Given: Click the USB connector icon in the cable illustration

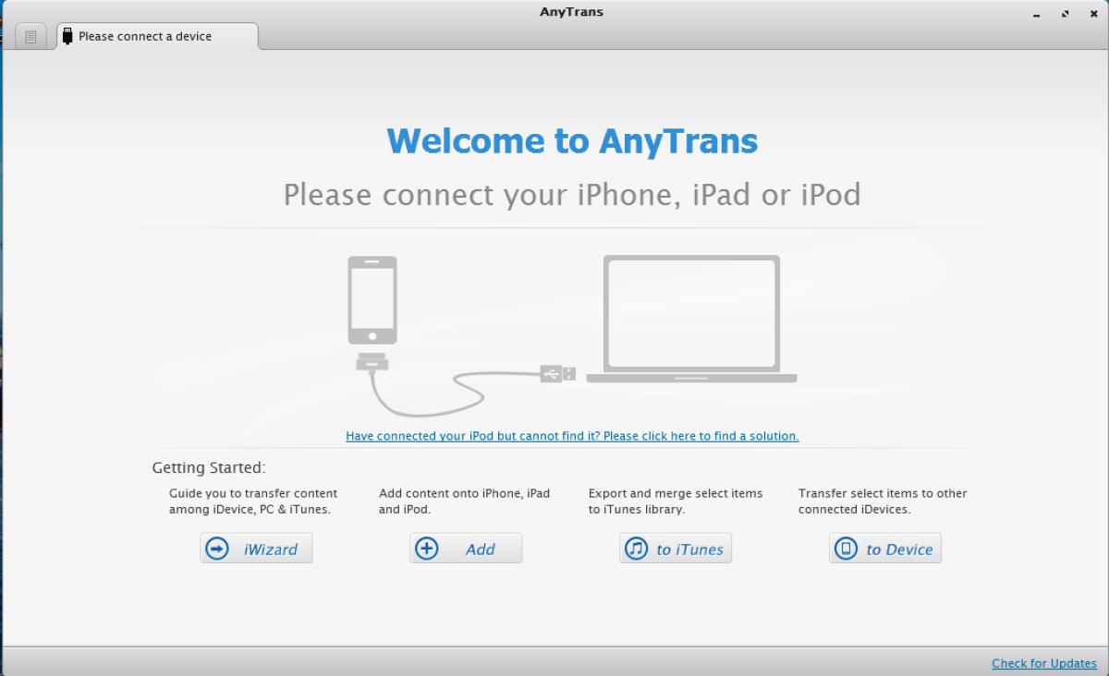Looking at the screenshot, I should (x=555, y=373).
